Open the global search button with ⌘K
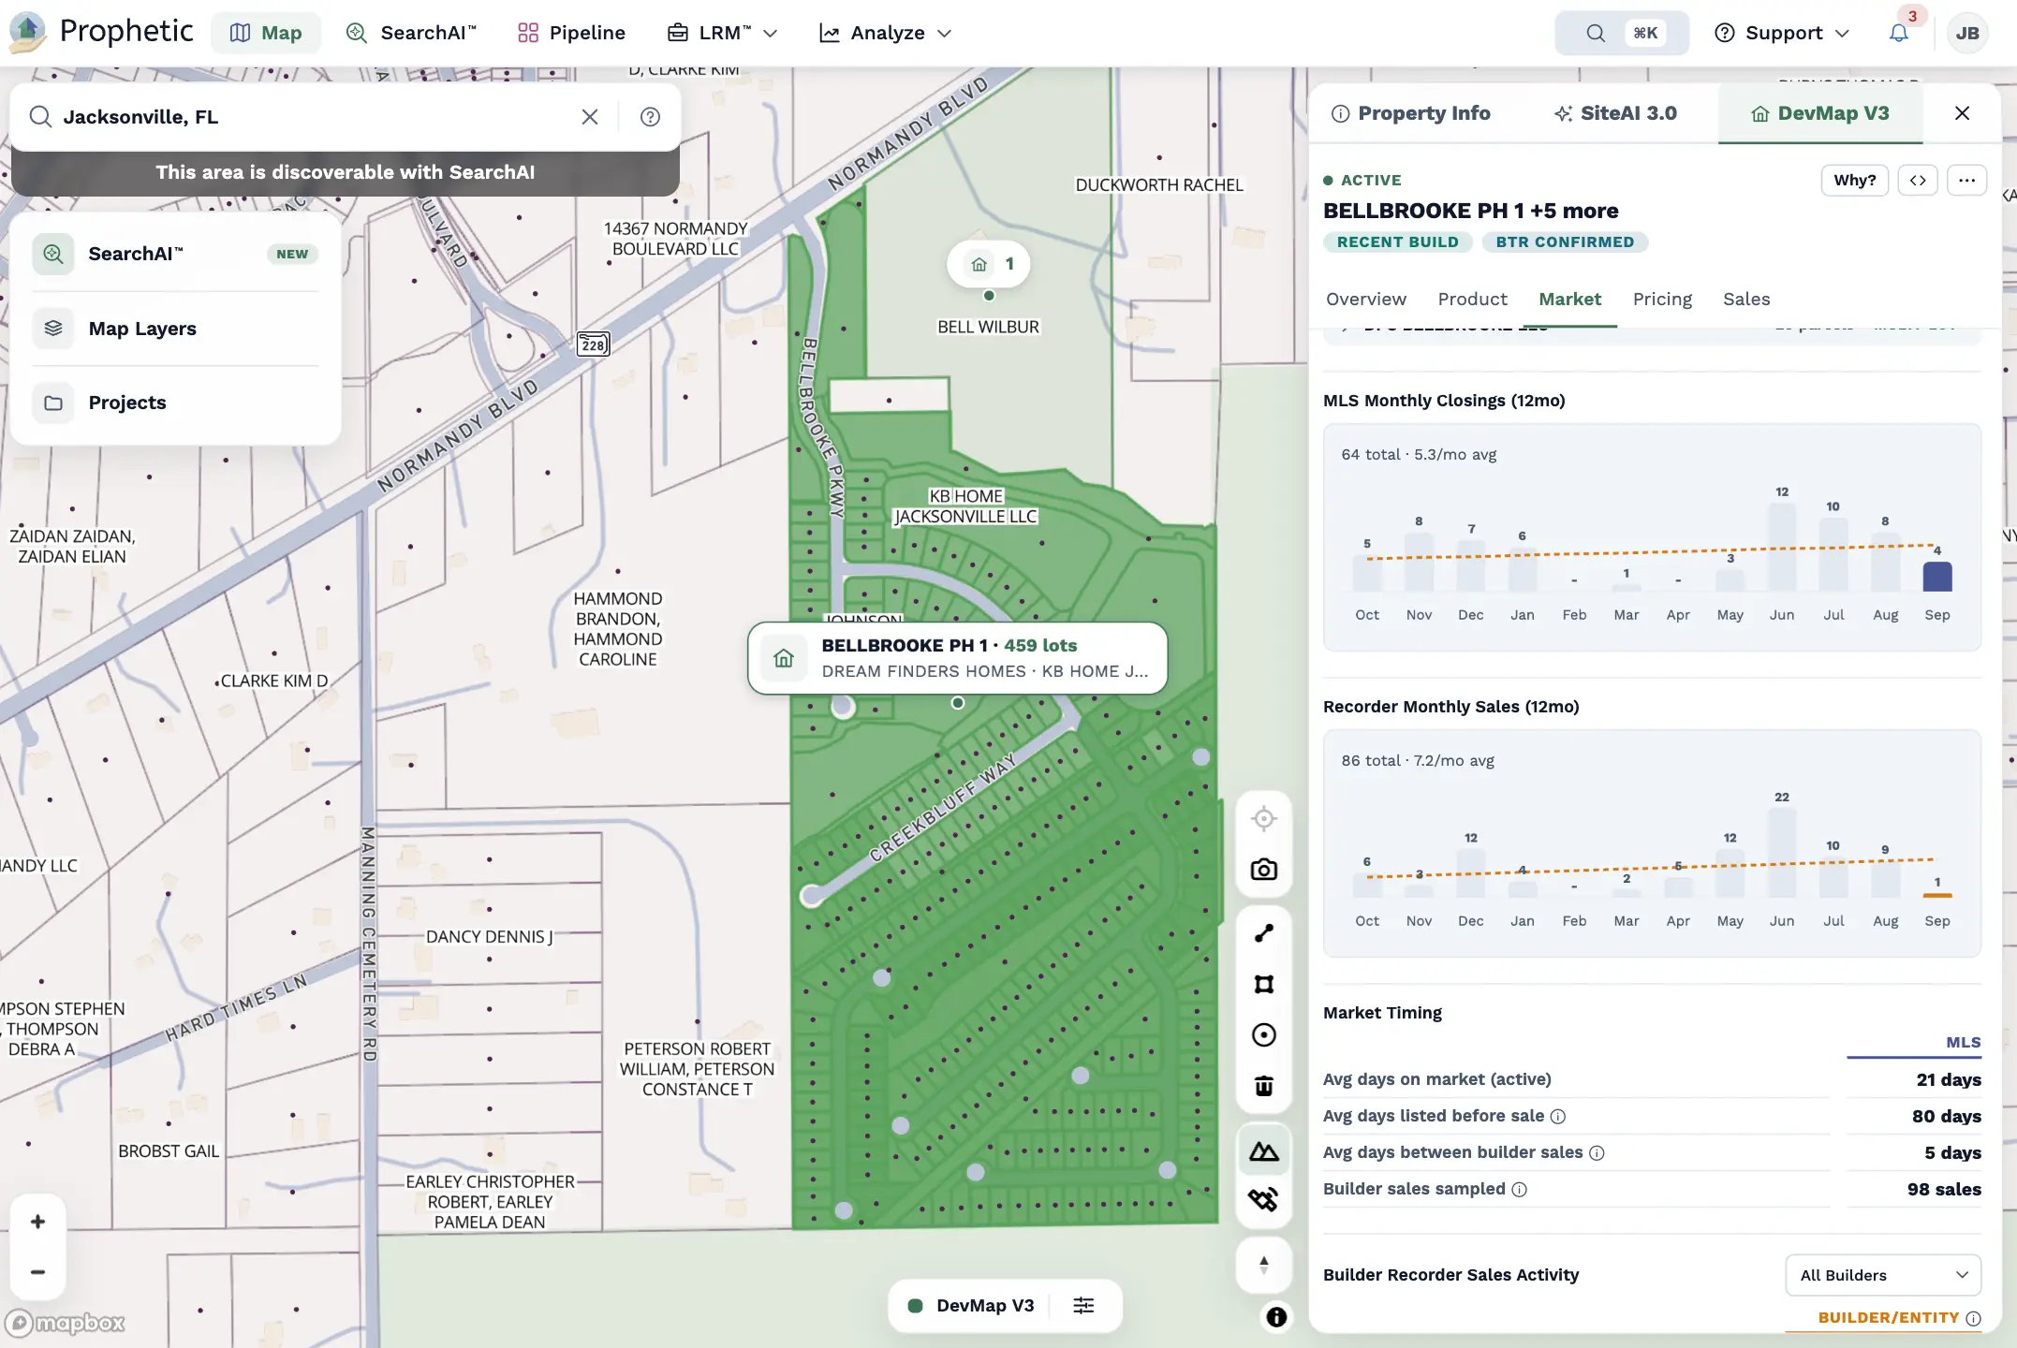This screenshot has height=1348, width=2017. click(1622, 33)
